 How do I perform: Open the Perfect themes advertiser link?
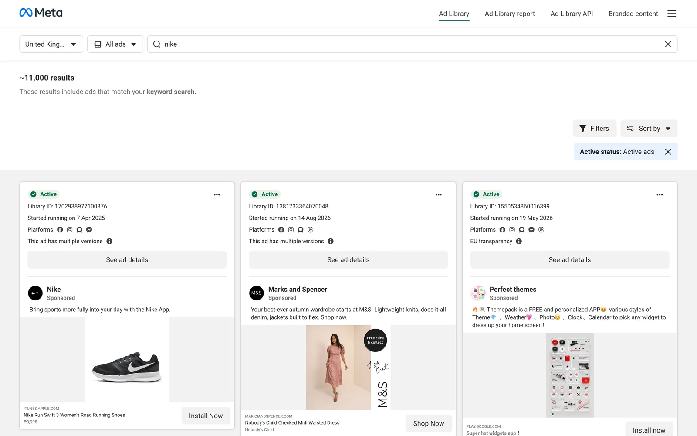tap(513, 290)
